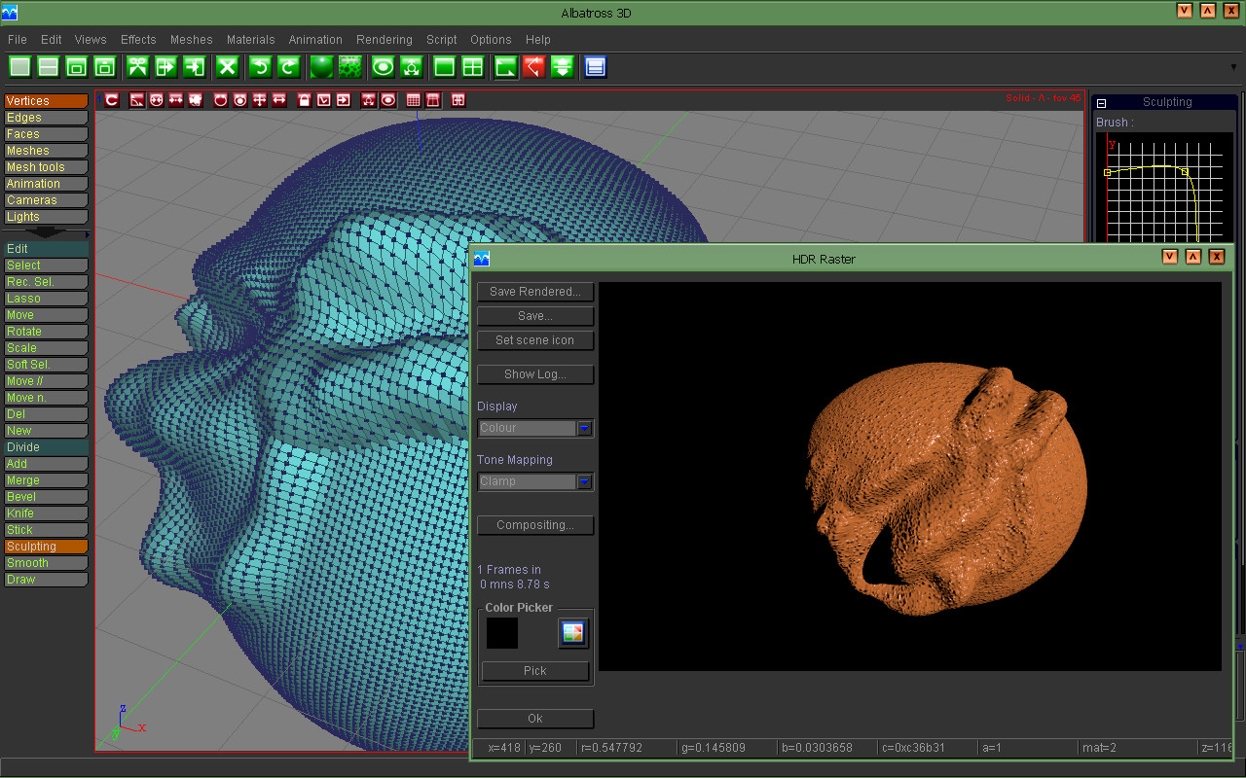Click Ok in HDR Raster window
The height and width of the screenshot is (778, 1246).
[x=535, y=719]
